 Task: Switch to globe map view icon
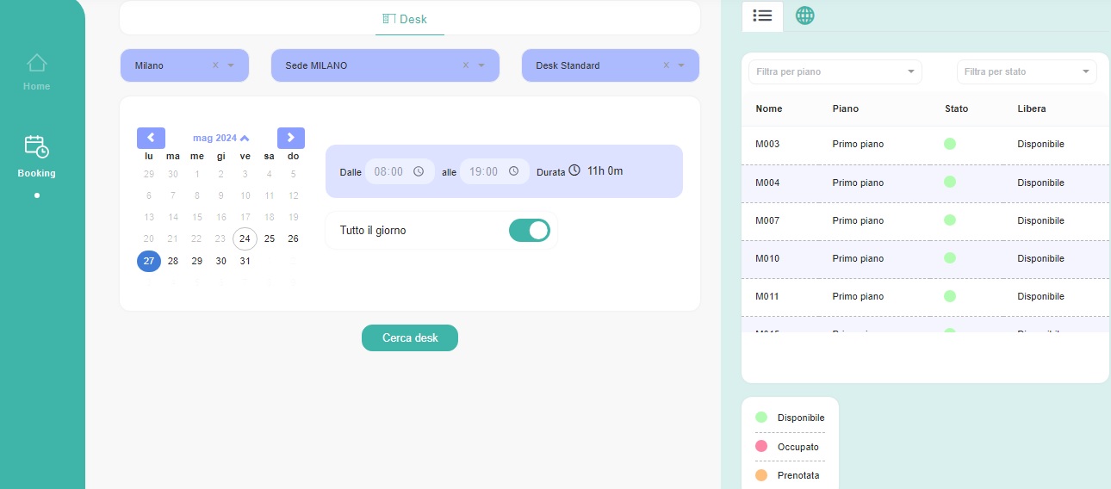coord(804,15)
